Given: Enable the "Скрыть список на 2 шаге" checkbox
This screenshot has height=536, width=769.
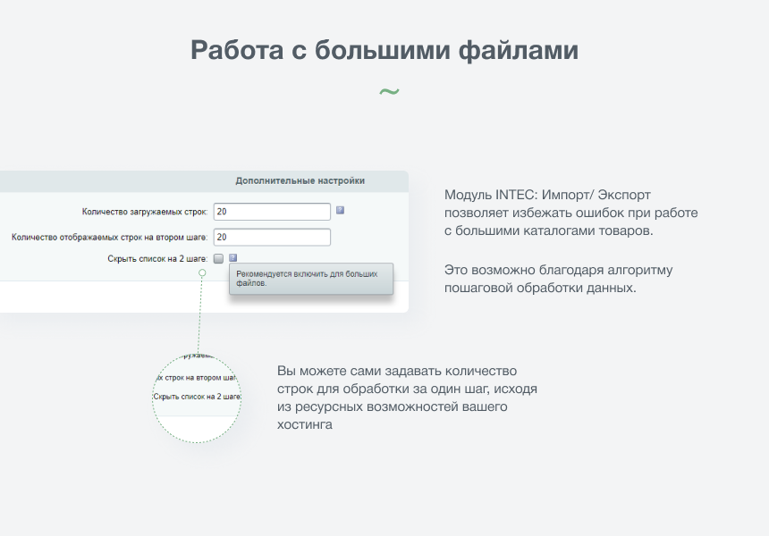Looking at the screenshot, I should (218, 256).
